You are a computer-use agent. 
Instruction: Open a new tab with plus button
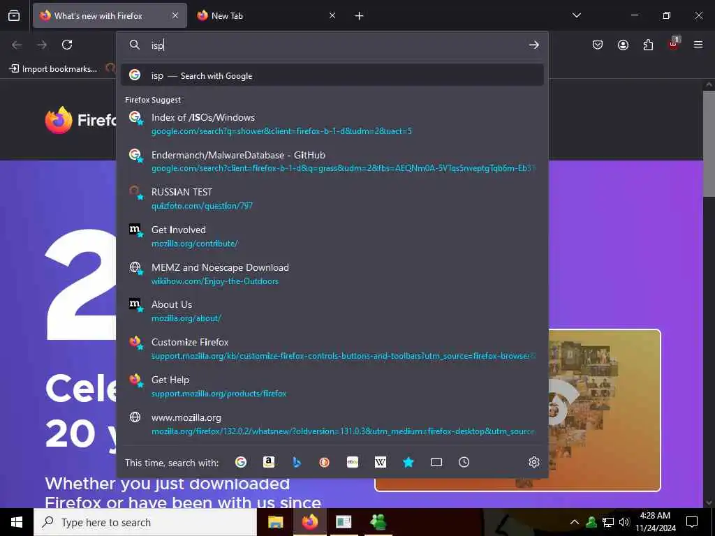(359, 16)
